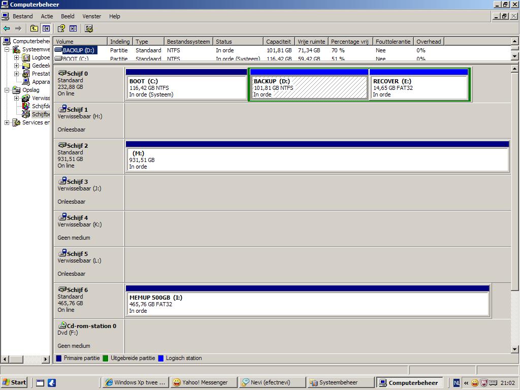The width and height of the screenshot is (520, 390).
Task: Click the Schijf 2 disk icon
Action: pyautogui.click(x=62, y=145)
